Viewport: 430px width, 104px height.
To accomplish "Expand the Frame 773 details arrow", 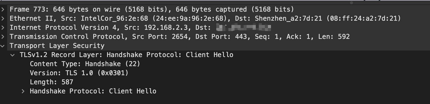I will pos(3,10).
